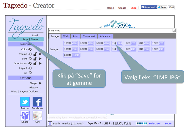Share the word cloud via Twitter icon

pyautogui.click(x=25, y=102)
